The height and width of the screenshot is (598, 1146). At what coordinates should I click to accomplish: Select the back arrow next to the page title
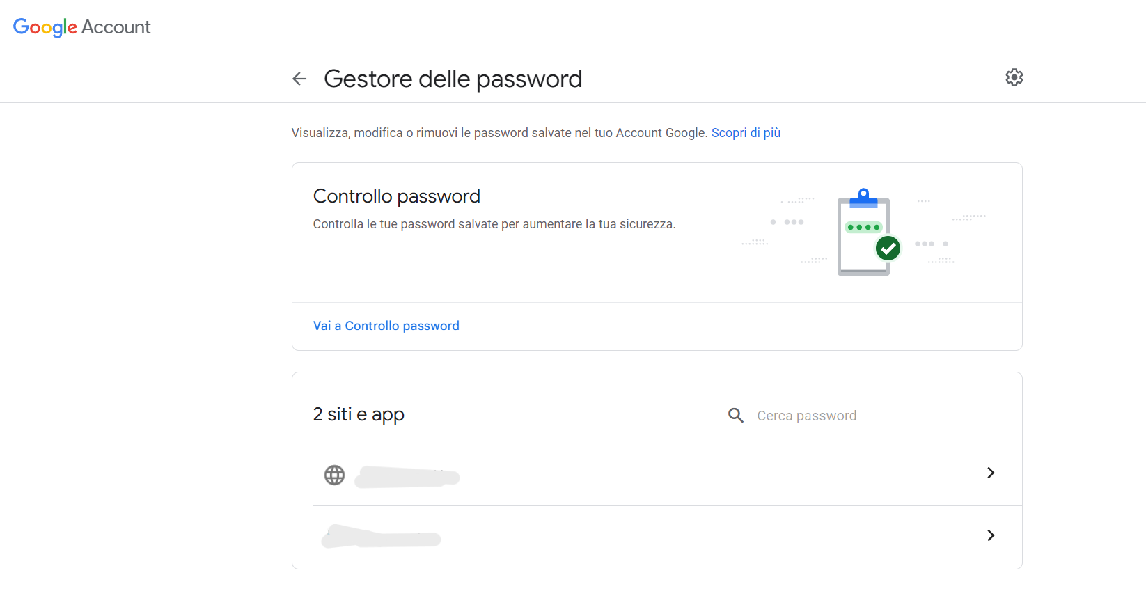pyautogui.click(x=299, y=78)
